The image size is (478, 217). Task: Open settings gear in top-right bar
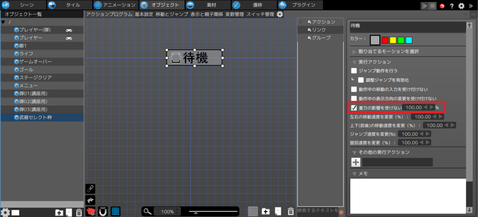tap(462, 6)
